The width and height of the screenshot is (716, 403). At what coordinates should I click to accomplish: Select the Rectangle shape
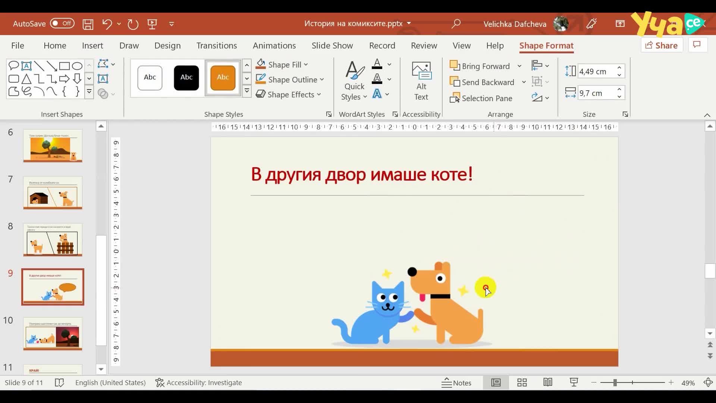click(65, 66)
